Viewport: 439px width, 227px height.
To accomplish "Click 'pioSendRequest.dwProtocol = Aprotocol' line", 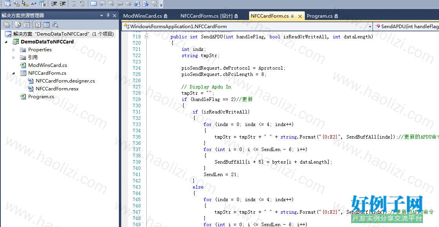I will coord(233,68).
